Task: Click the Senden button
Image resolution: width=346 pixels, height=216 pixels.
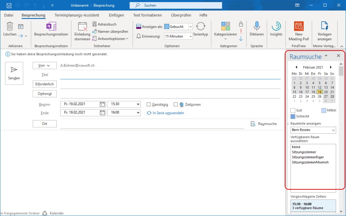Action: coord(14,73)
